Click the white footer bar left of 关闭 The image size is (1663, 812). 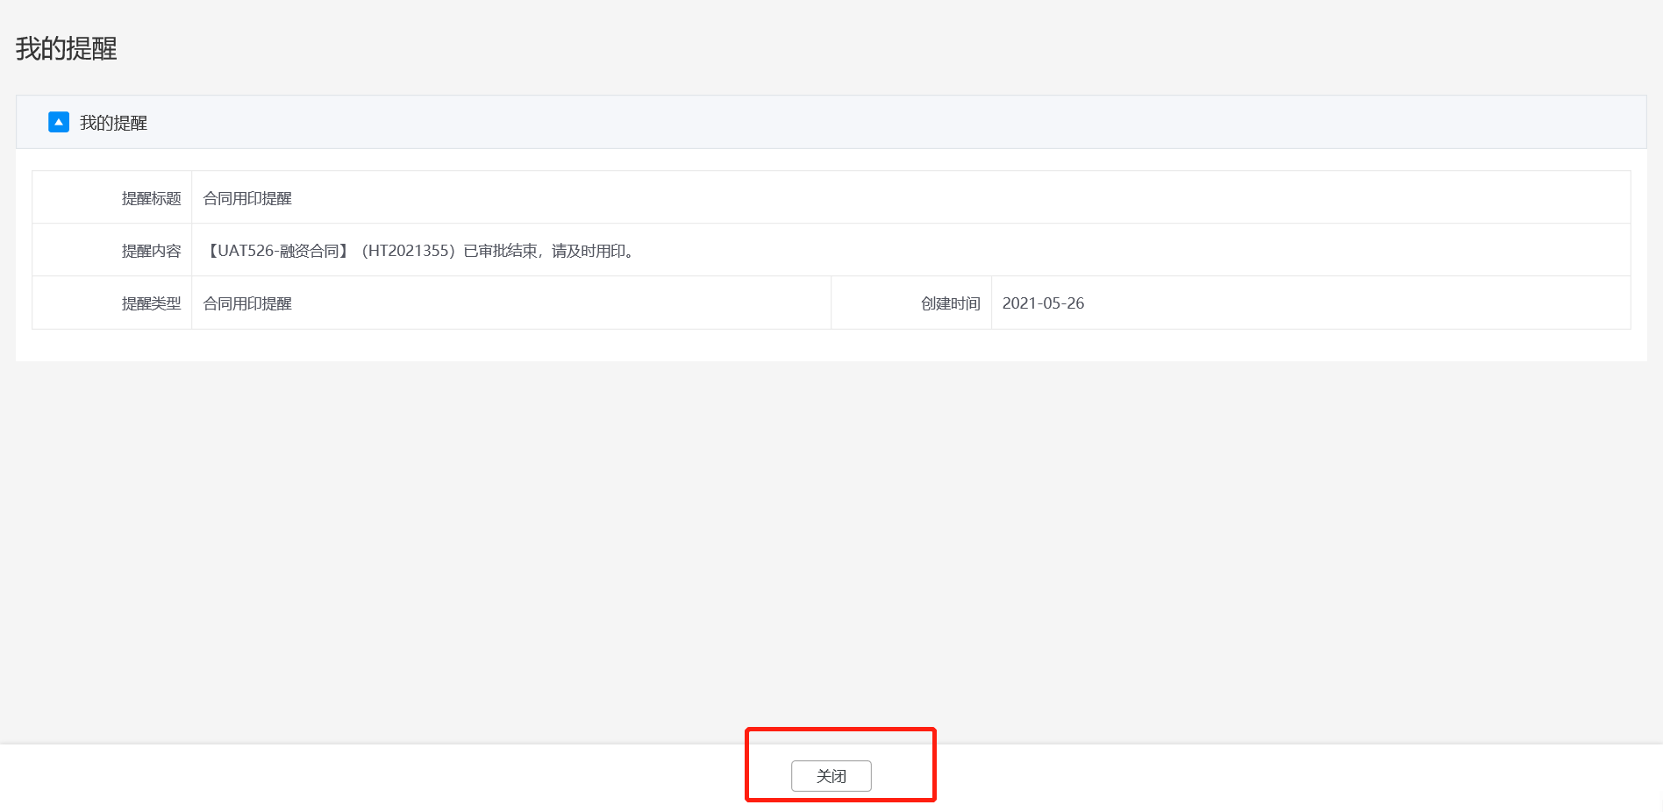(351, 777)
